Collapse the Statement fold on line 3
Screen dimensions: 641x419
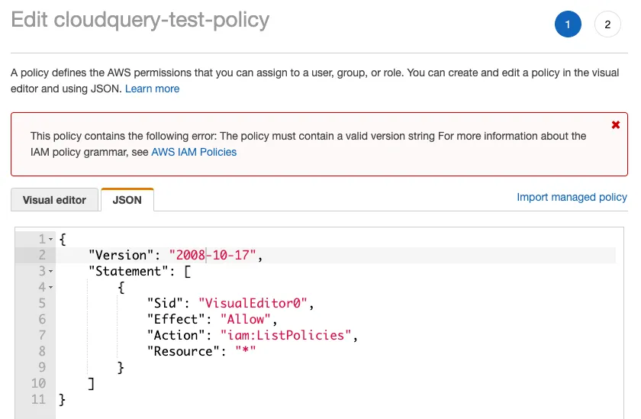pyautogui.click(x=50, y=271)
